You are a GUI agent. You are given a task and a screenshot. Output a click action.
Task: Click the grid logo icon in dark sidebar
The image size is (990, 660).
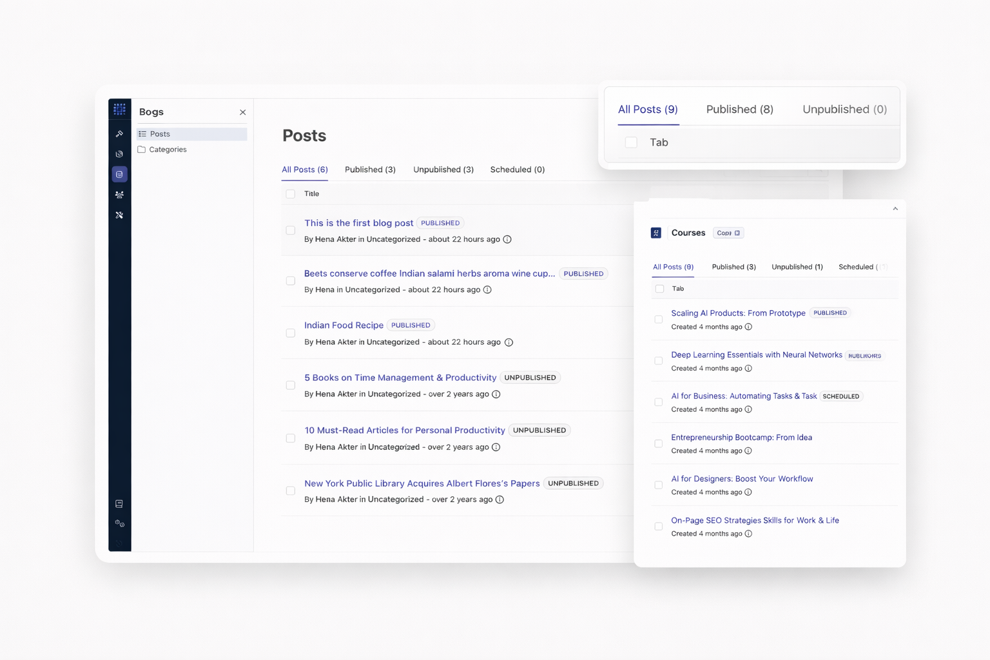click(x=119, y=109)
